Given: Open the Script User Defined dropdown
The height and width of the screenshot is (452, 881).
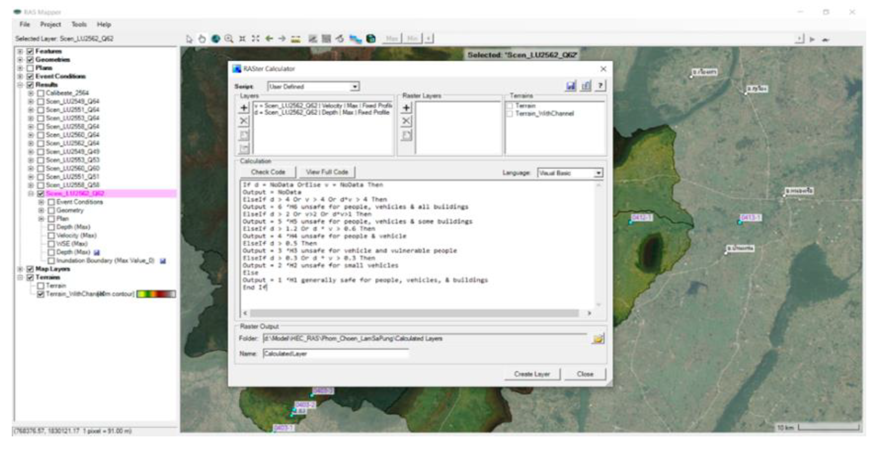Looking at the screenshot, I should pyautogui.click(x=355, y=87).
